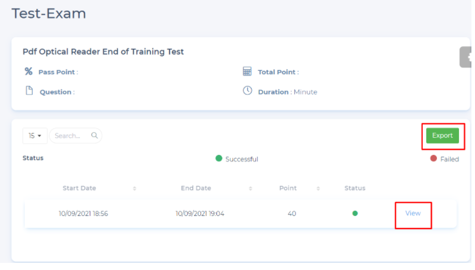The width and height of the screenshot is (475, 270).
Task: Select the Status column header
Action: point(355,188)
